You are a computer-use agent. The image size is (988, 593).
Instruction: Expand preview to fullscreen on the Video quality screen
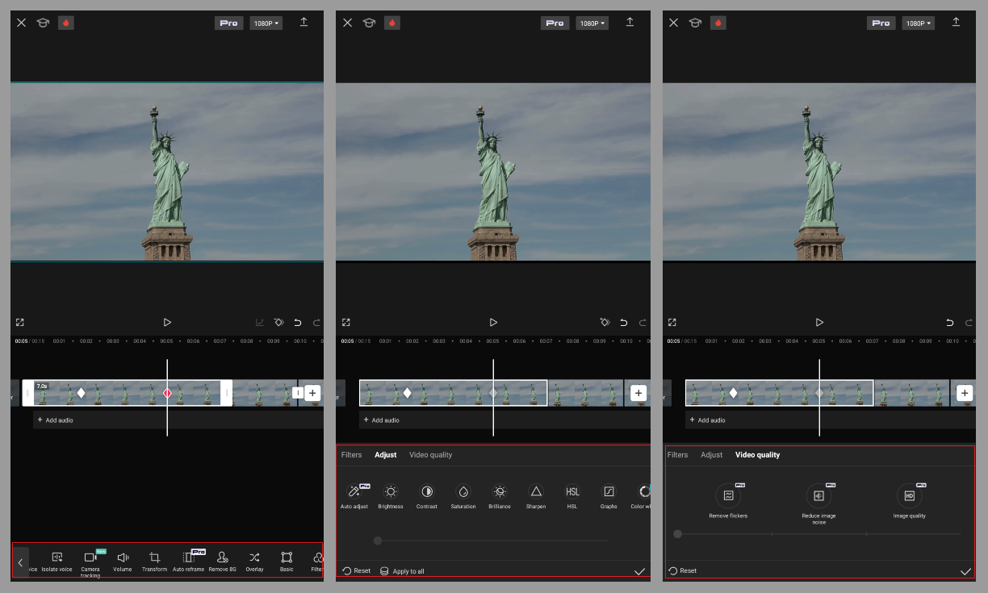pos(672,322)
